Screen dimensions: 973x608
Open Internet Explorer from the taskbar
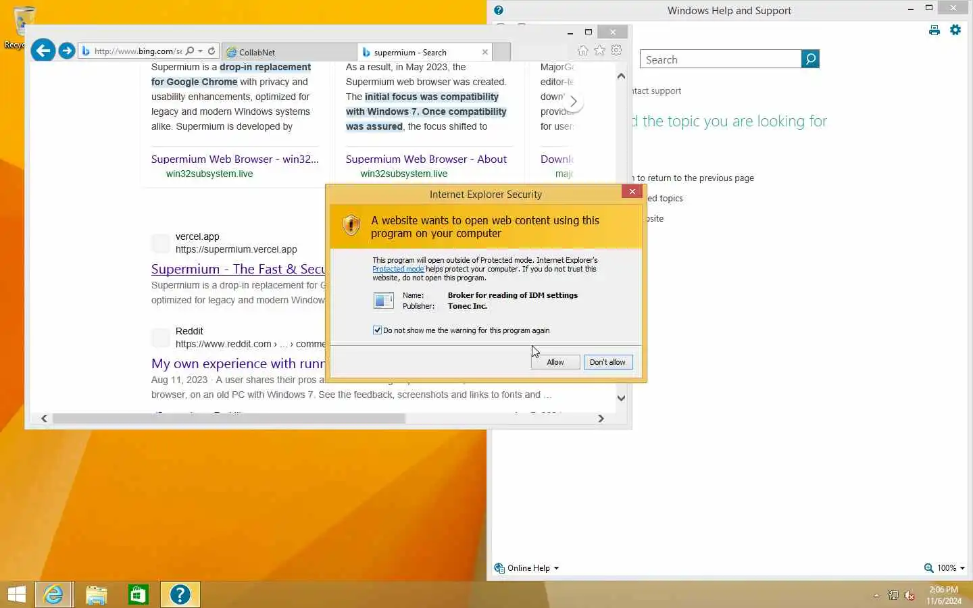(53, 594)
